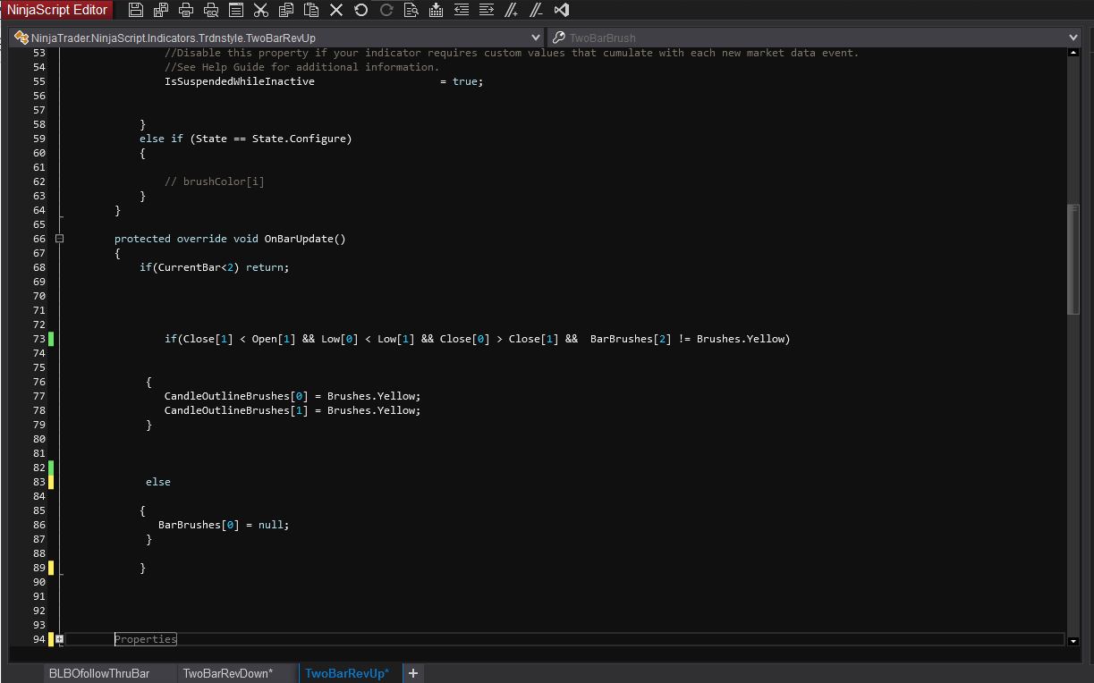This screenshot has width=1094, height=683.
Task: Click the Print icon
Action: [186, 10]
